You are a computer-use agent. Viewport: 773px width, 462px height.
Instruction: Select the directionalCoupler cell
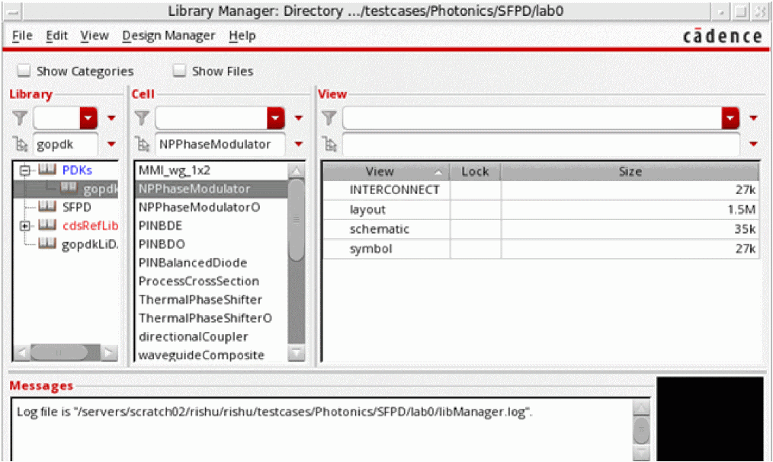(194, 336)
